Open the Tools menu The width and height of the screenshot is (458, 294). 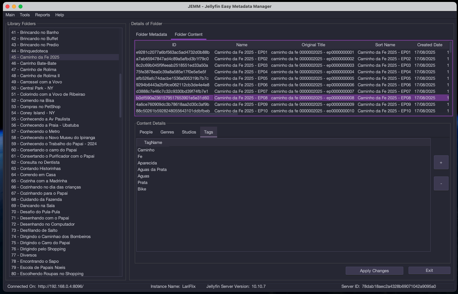coord(25,15)
